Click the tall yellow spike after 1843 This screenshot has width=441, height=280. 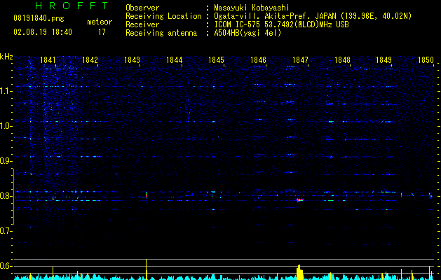(x=147, y=269)
